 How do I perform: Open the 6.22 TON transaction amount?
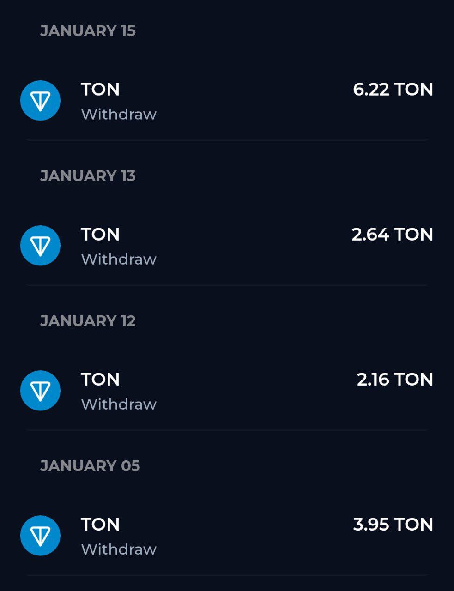pos(393,90)
